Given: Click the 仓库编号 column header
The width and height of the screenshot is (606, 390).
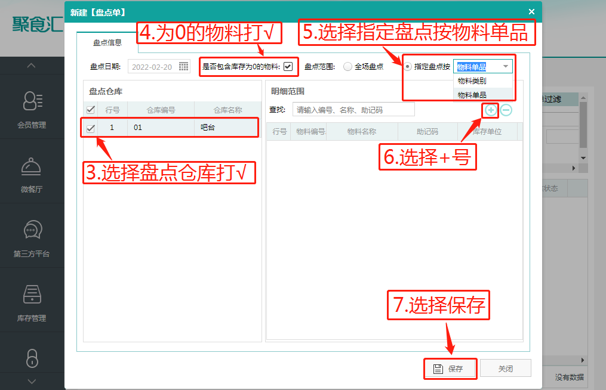Looking at the screenshot, I should click(x=161, y=110).
